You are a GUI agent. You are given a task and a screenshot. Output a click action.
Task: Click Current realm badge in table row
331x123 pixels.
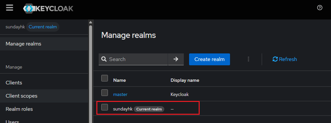point(149,109)
